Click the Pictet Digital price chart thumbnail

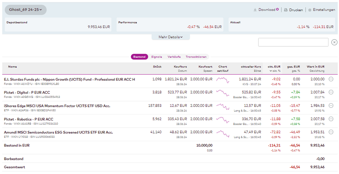pyautogui.click(x=223, y=93)
